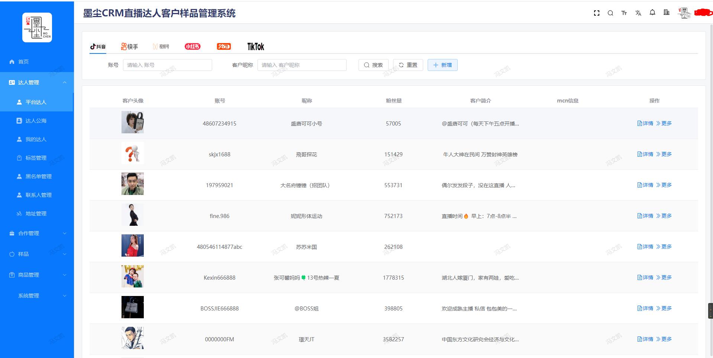Switch to the 视频号 platform tab
The image size is (713, 358).
[x=161, y=46]
